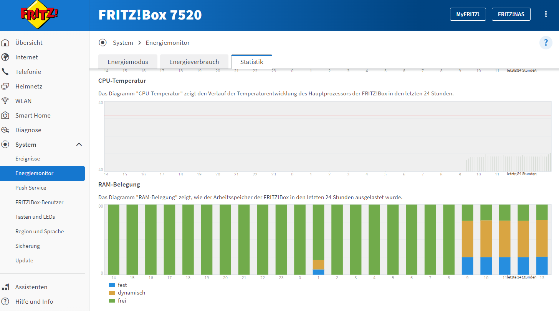
Task: Open the MyFRITZ! button
Action: click(x=468, y=14)
